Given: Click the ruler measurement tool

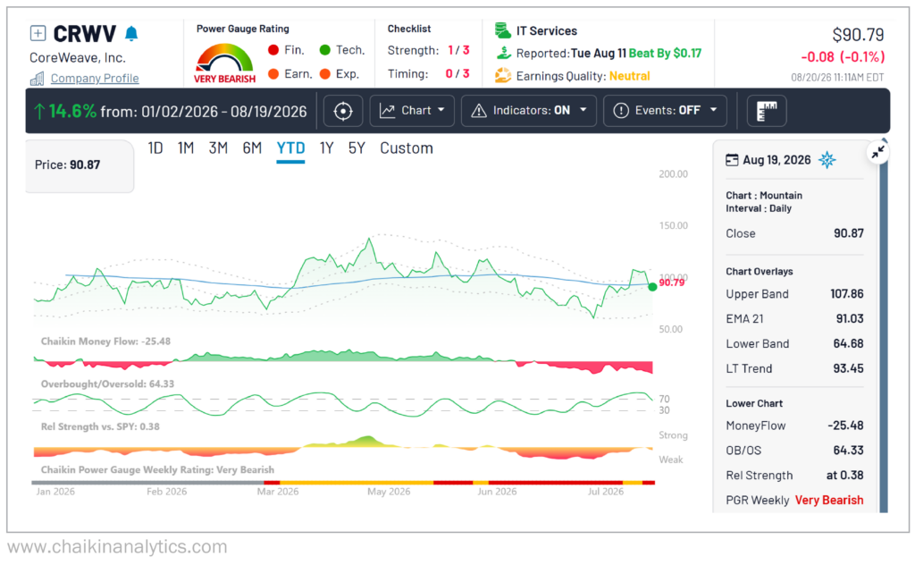Looking at the screenshot, I should [x=767, y=111].
